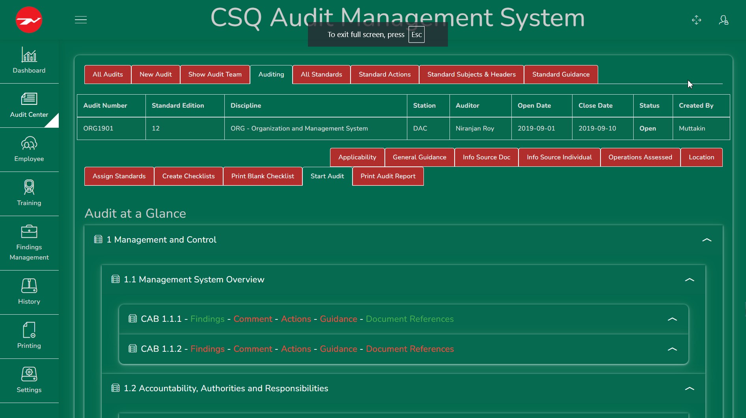Viewport: 746px width, 418px height.
Task: Click the Create Checklists button
Action: tap(188, 176)
